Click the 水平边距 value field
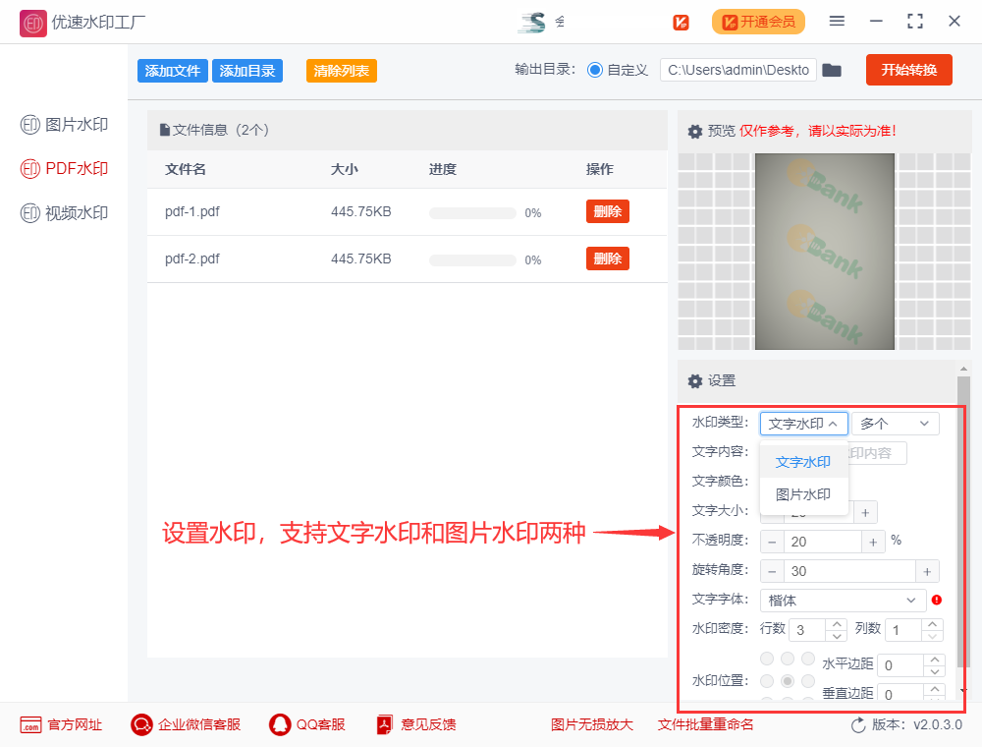Viewport: 982px width, 747px height. coord(900,665)
